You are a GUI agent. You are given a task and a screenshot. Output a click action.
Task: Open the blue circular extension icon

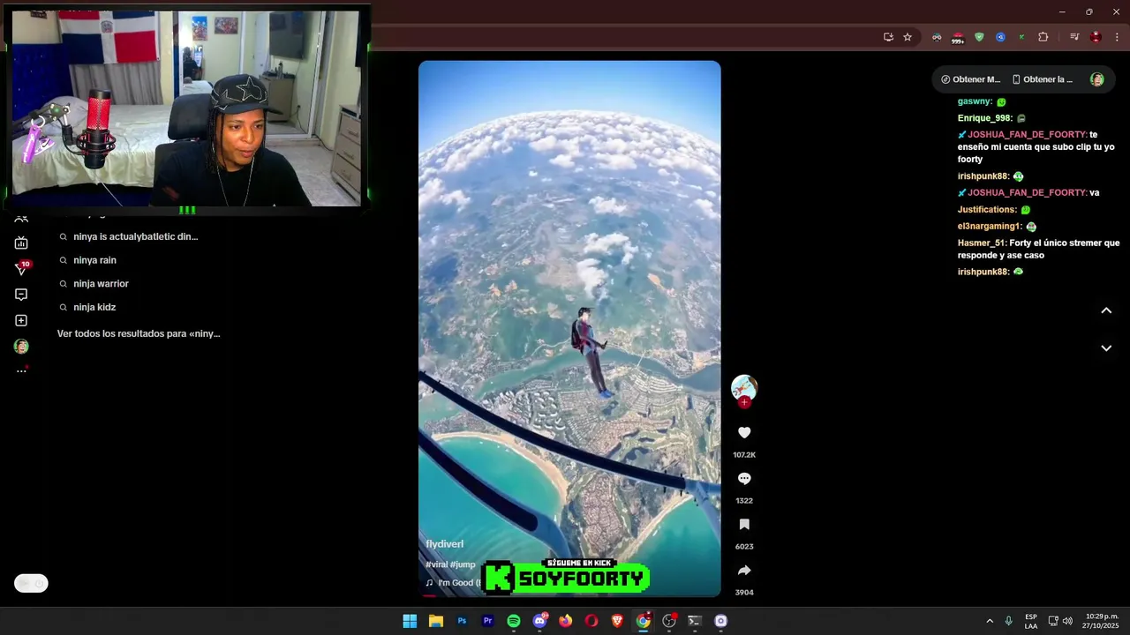coord(1000,37)
